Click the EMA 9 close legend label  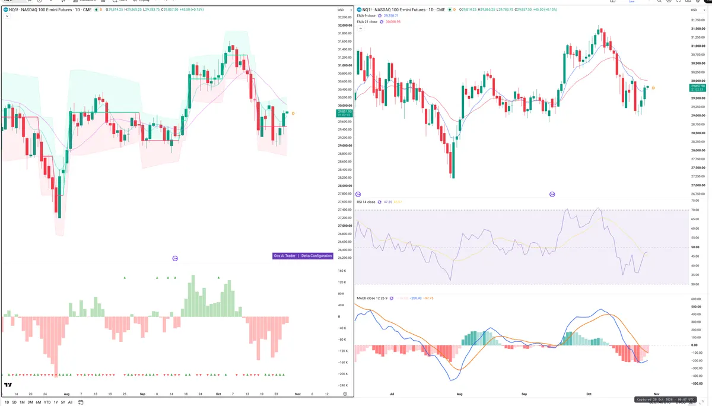(366, 15)
